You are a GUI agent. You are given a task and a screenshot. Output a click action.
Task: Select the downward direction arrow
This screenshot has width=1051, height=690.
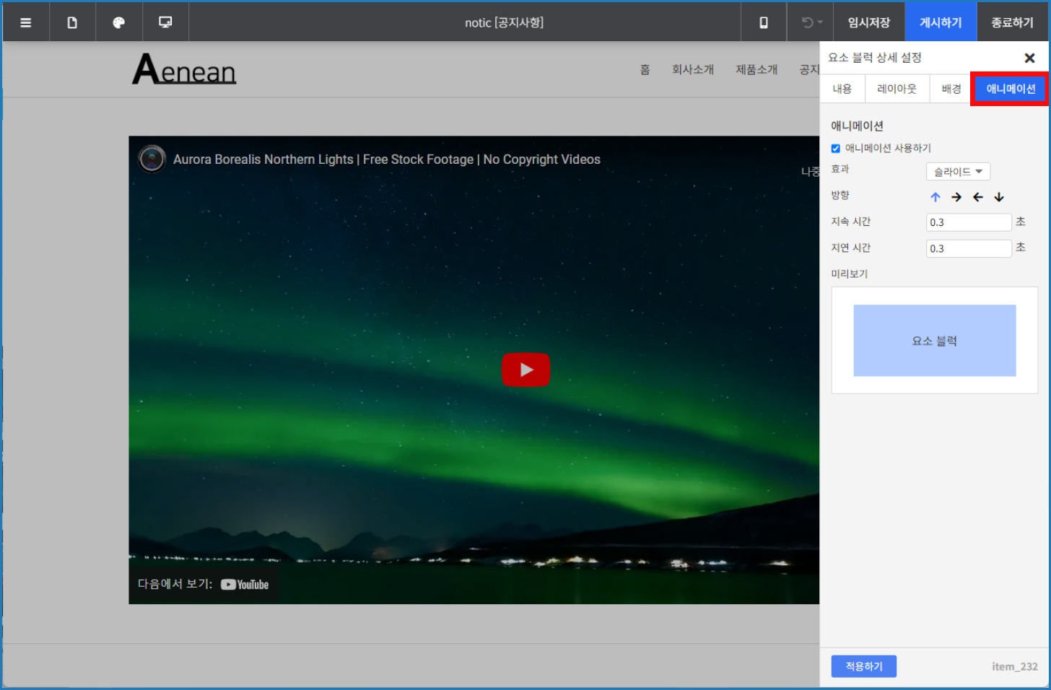point(999,197)
